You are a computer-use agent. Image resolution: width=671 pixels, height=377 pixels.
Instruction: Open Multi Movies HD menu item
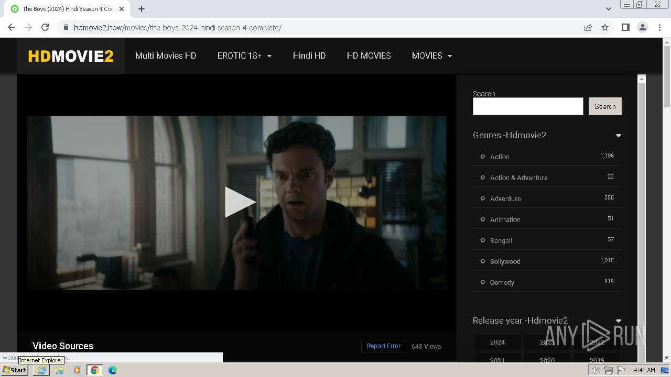coord(166,56)
